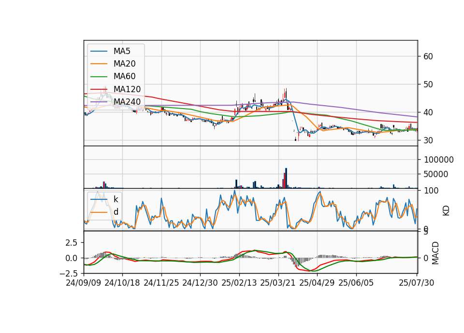Image resolution: width=464 pixels, height=333 pixels.
Task: Click the 25/04/29 date axis label
Action: click(317, 283)
